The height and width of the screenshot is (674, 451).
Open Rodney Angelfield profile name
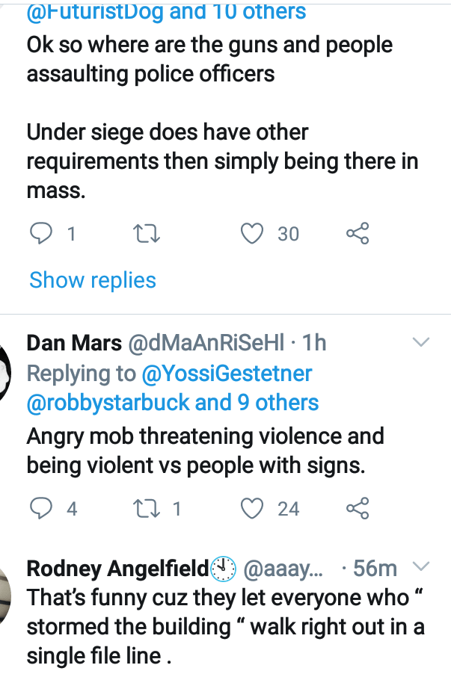(x=117, y=569)
